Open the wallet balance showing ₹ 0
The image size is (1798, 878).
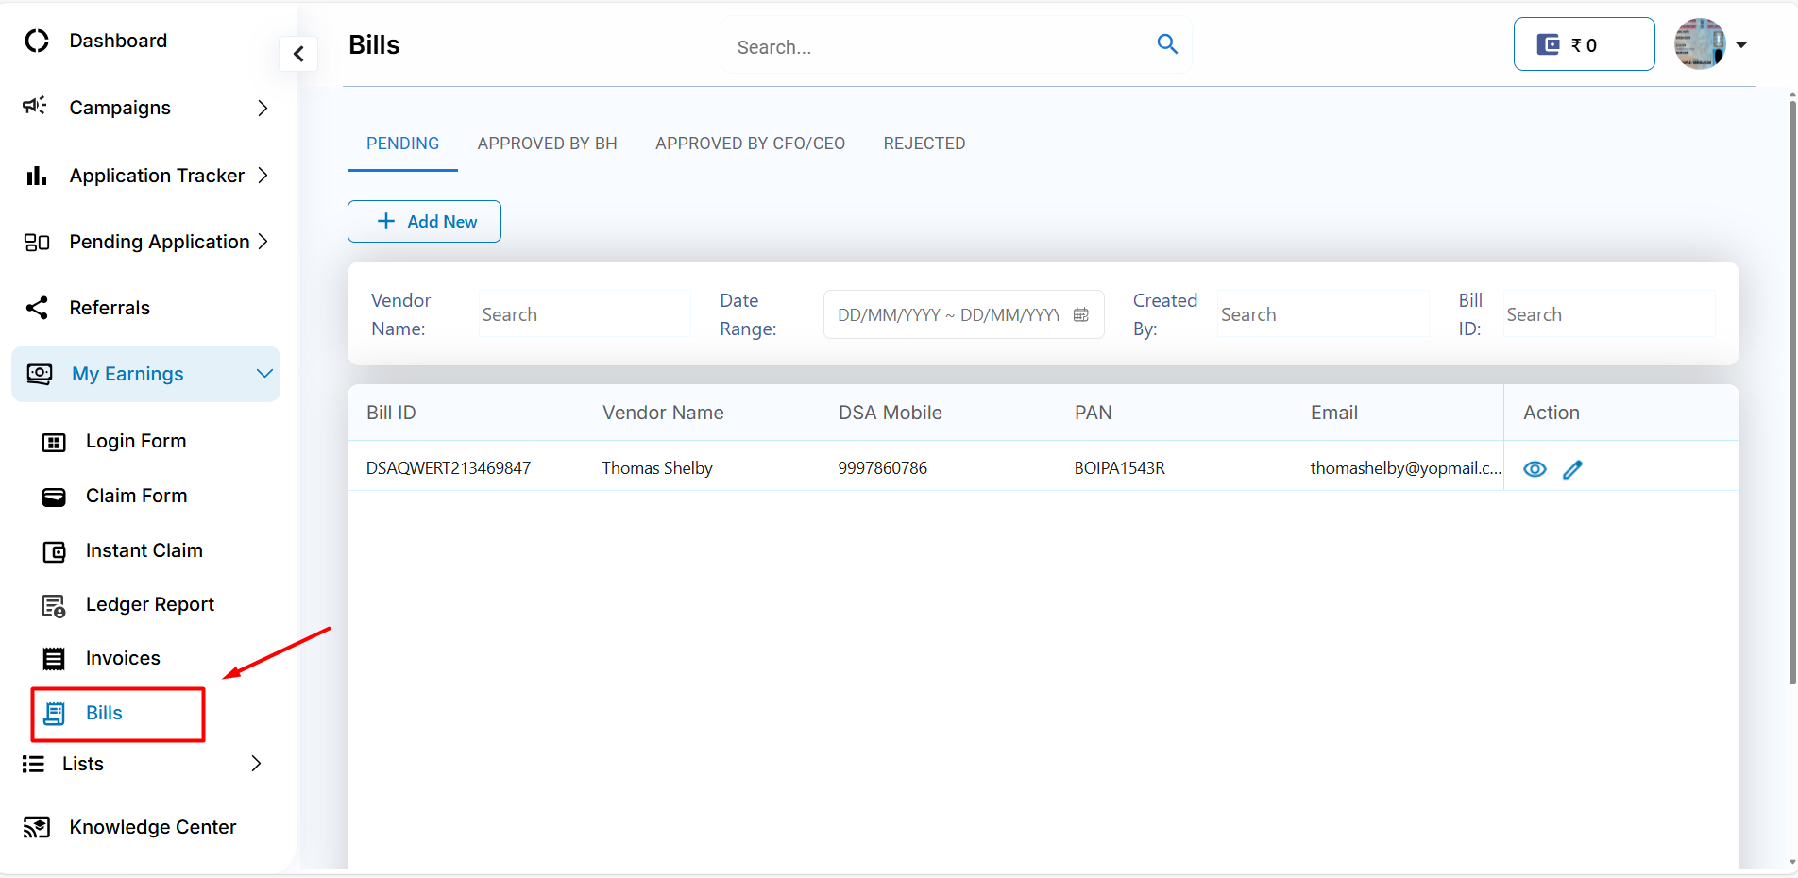point(1584,44)
